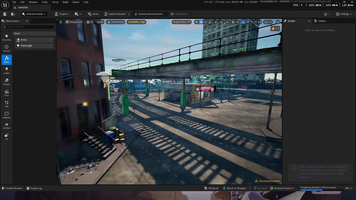Select the Entities category icon

coord(7,126)
